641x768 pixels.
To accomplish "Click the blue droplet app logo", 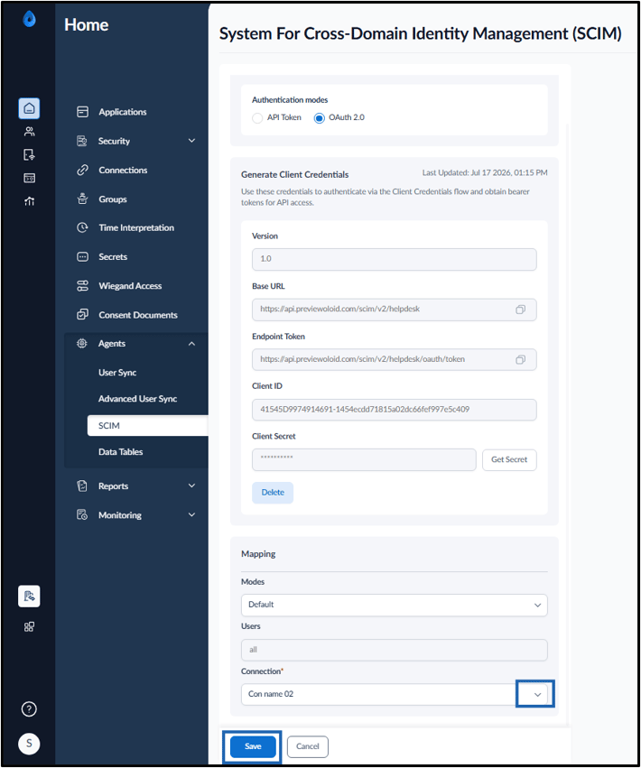I will pos(30,19).
